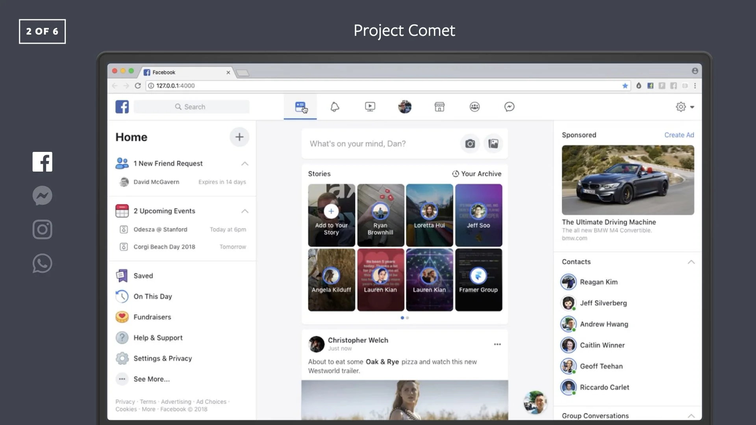This screenshot has height=425, width=756.
Task: Open the profile picture tab
Action: 404,107
